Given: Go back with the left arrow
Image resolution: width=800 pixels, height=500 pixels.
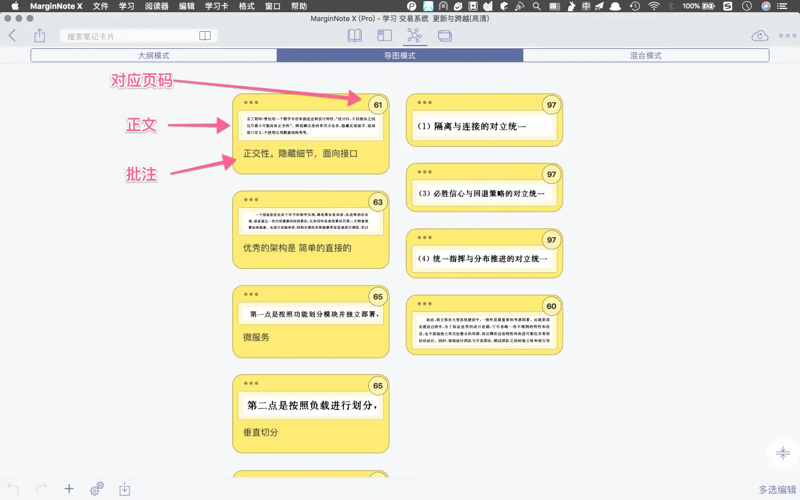Looking at the screenshot, I should 12,36.
